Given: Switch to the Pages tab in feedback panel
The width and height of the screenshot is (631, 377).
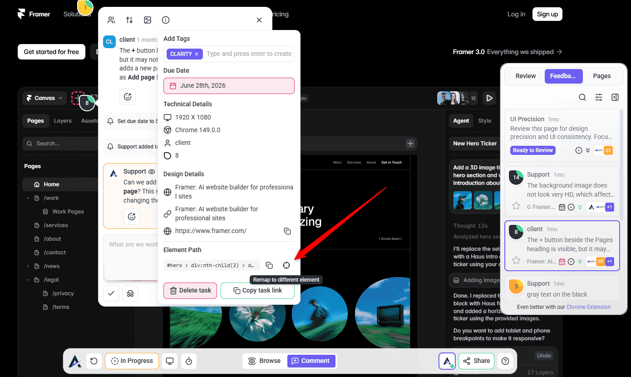Looking at the screenshot, I should (x=601, y=76).
